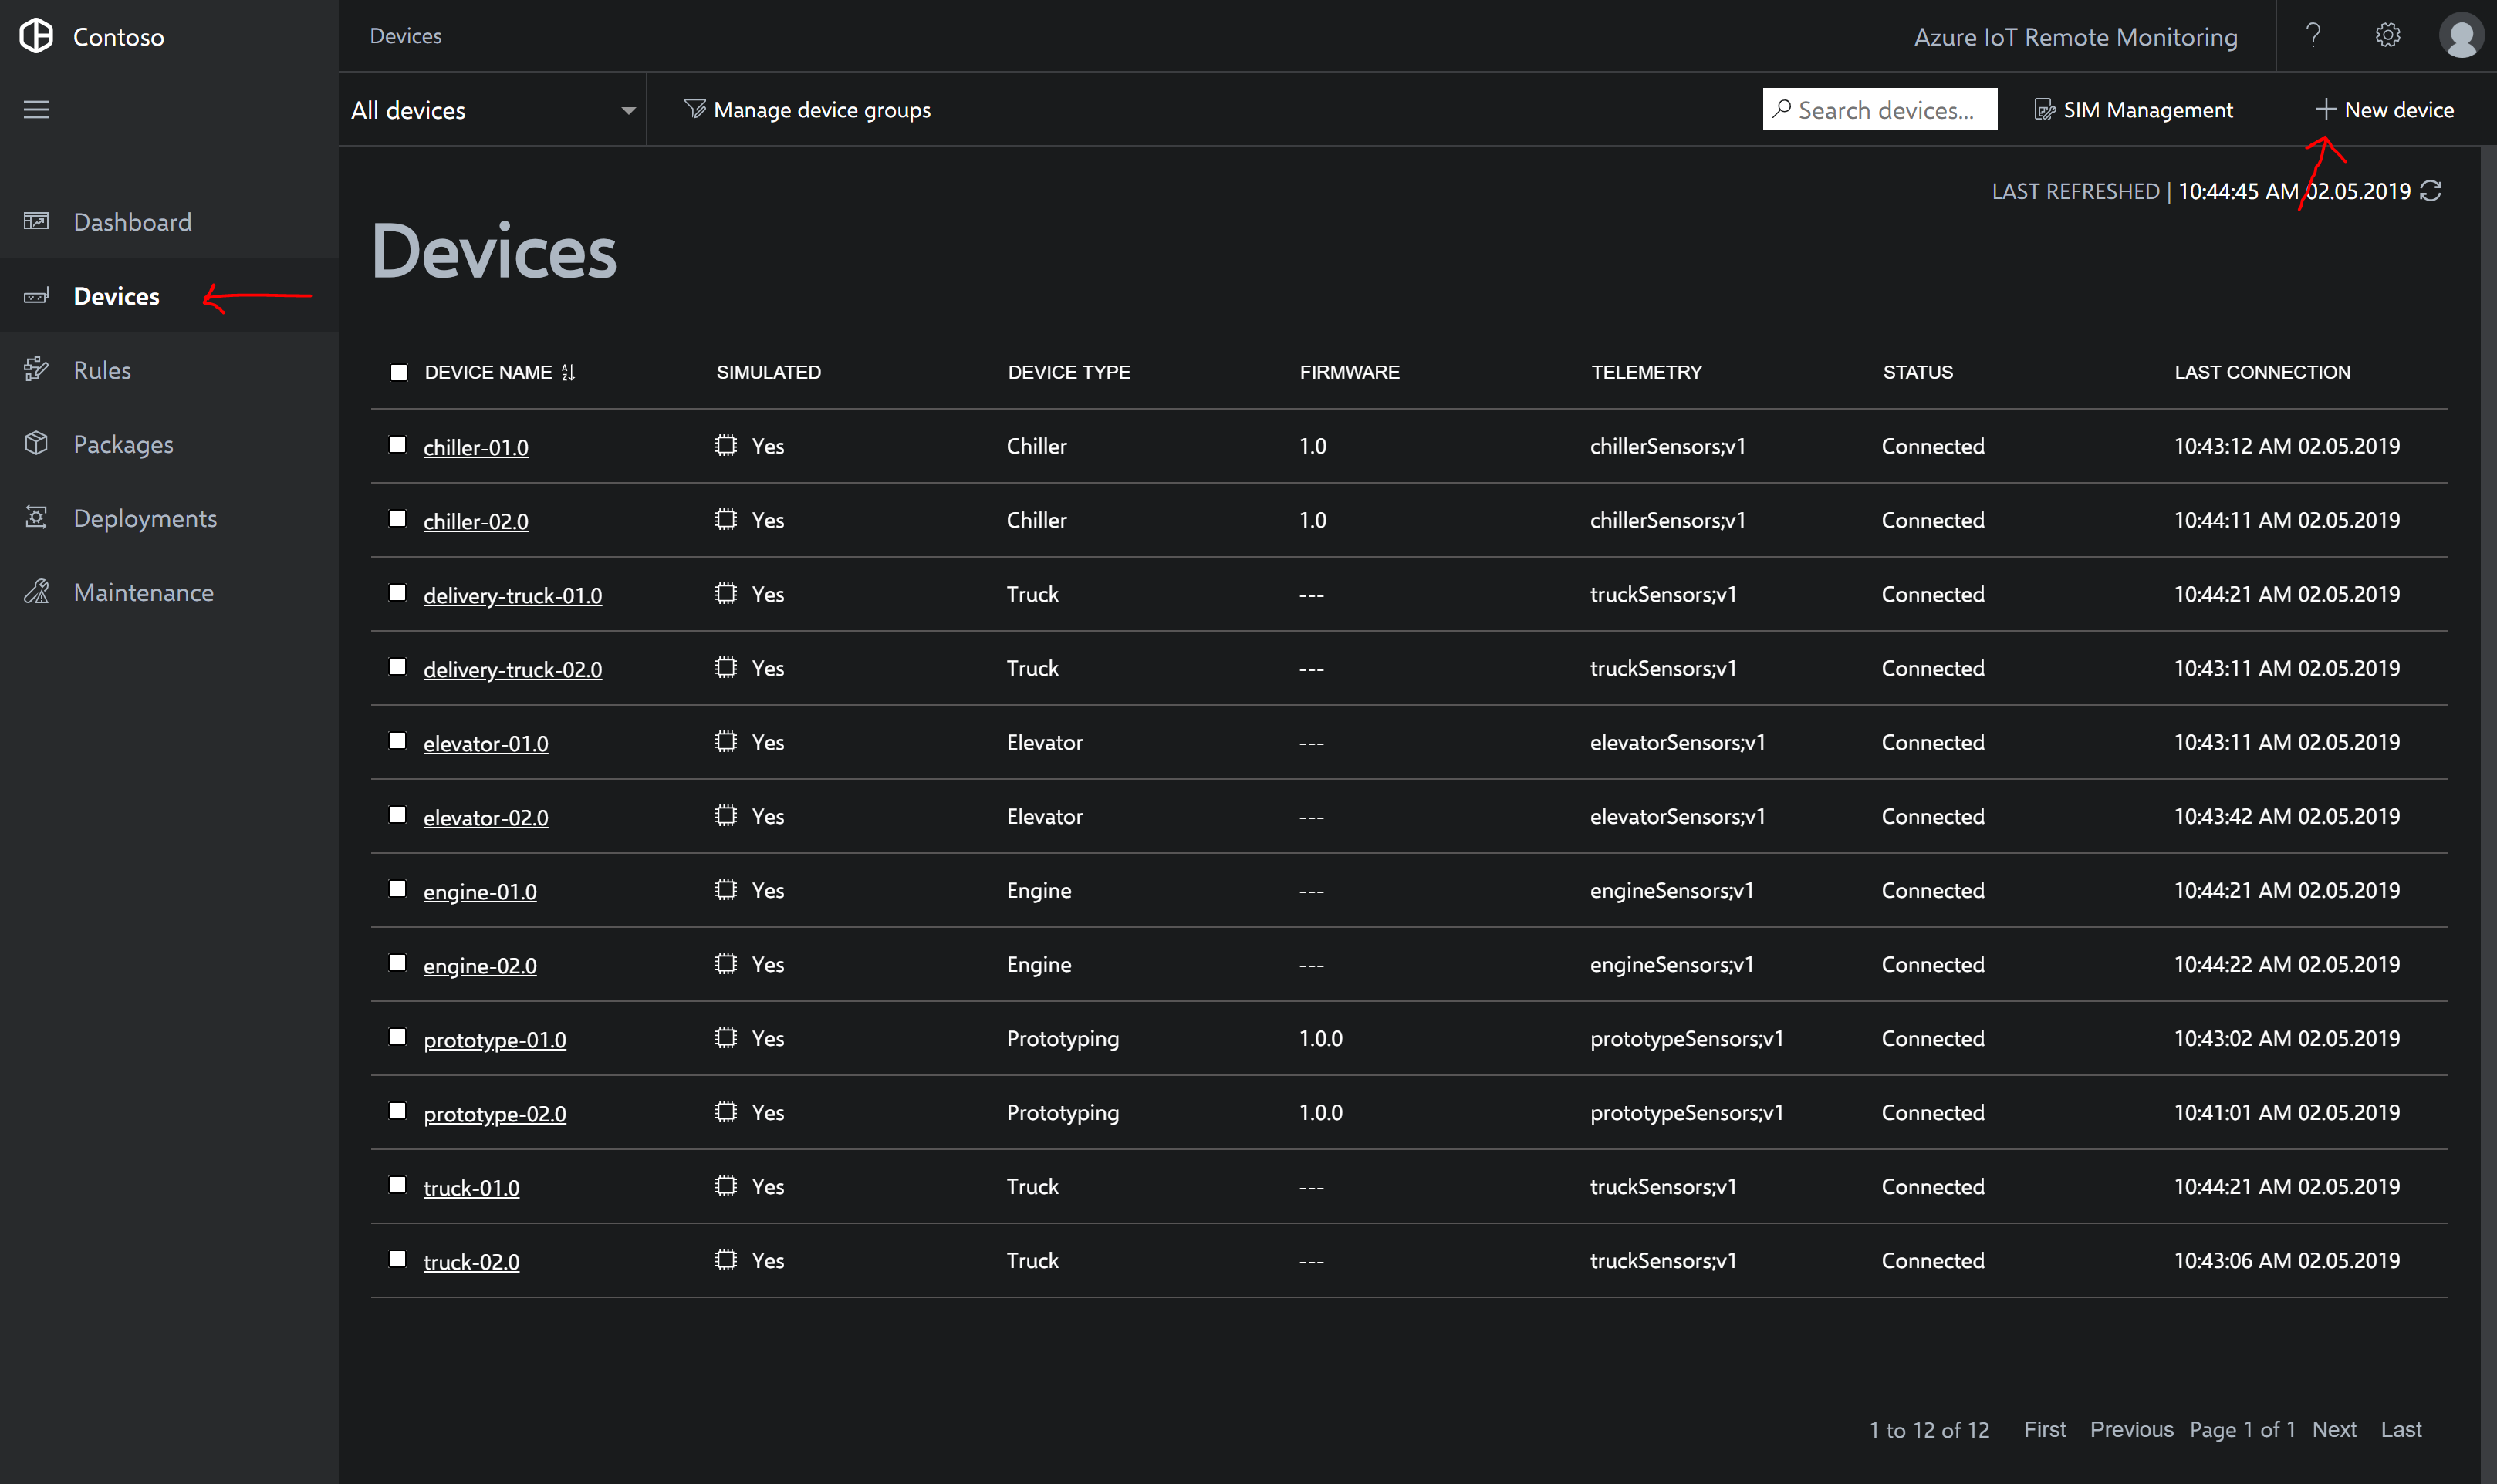Click the First pagination button
Image resolution: width=2497 pixels, height=1484 pixels.
coord(2044,1429)
